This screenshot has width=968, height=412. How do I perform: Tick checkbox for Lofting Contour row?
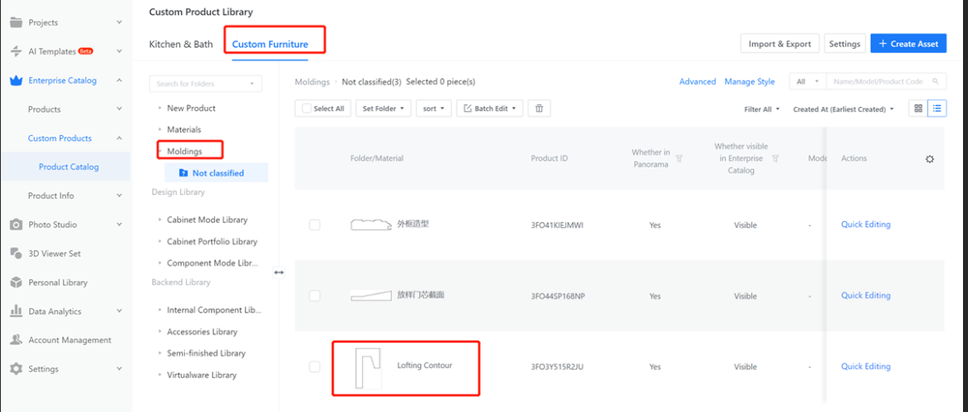pyautogui.click(x=315, y=366)
